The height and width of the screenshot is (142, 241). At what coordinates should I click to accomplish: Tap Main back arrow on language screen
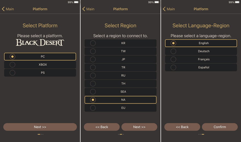click(x=169, y=9)
